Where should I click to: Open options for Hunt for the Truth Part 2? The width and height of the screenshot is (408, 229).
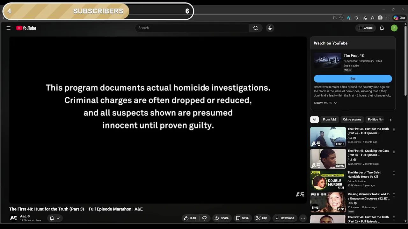tap(394, 218)
